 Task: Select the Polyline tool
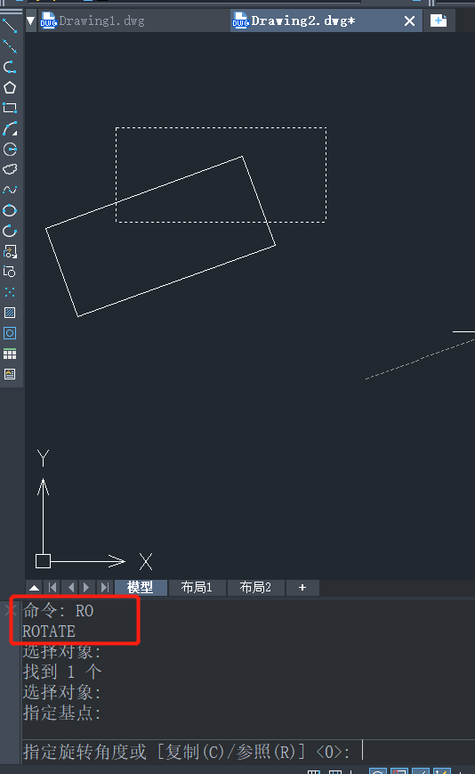pos(10,67)
